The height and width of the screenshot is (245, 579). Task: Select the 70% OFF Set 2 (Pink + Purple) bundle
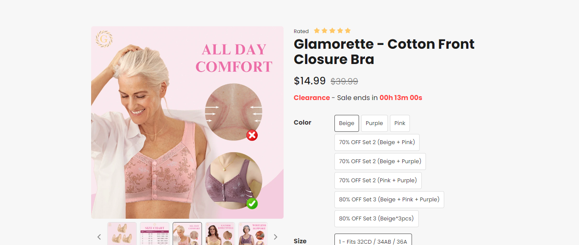(x=378, y=180)
